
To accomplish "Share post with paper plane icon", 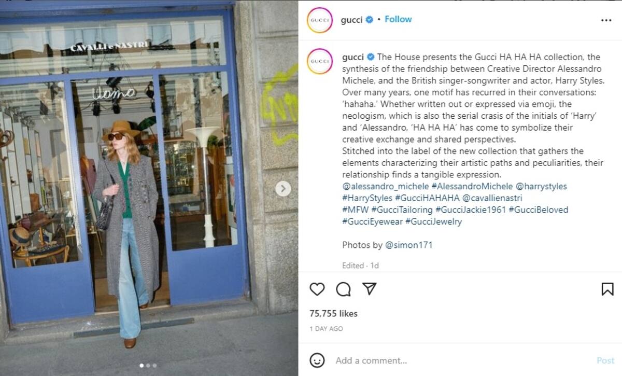I will [369, 288].
